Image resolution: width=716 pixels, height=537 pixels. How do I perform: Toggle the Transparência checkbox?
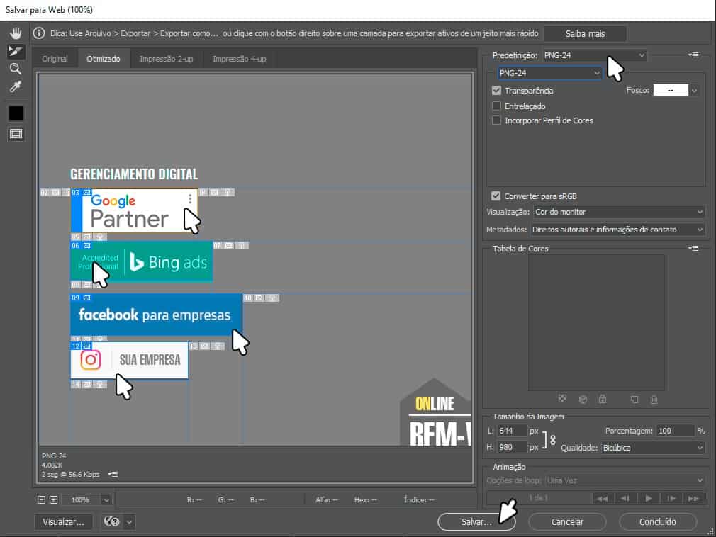pyautogui.click(x=496, y=91)
